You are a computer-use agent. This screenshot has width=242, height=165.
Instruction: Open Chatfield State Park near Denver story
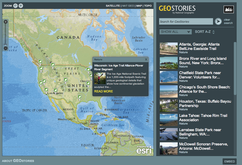click(200, 75)
